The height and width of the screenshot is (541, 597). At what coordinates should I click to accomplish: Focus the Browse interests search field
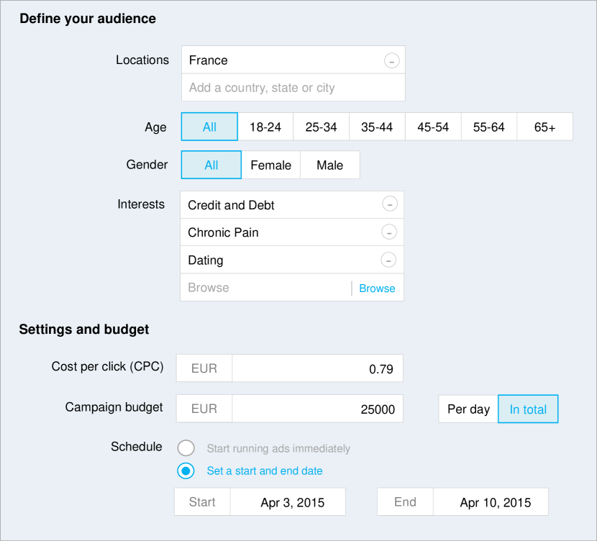tap(265, 288)
